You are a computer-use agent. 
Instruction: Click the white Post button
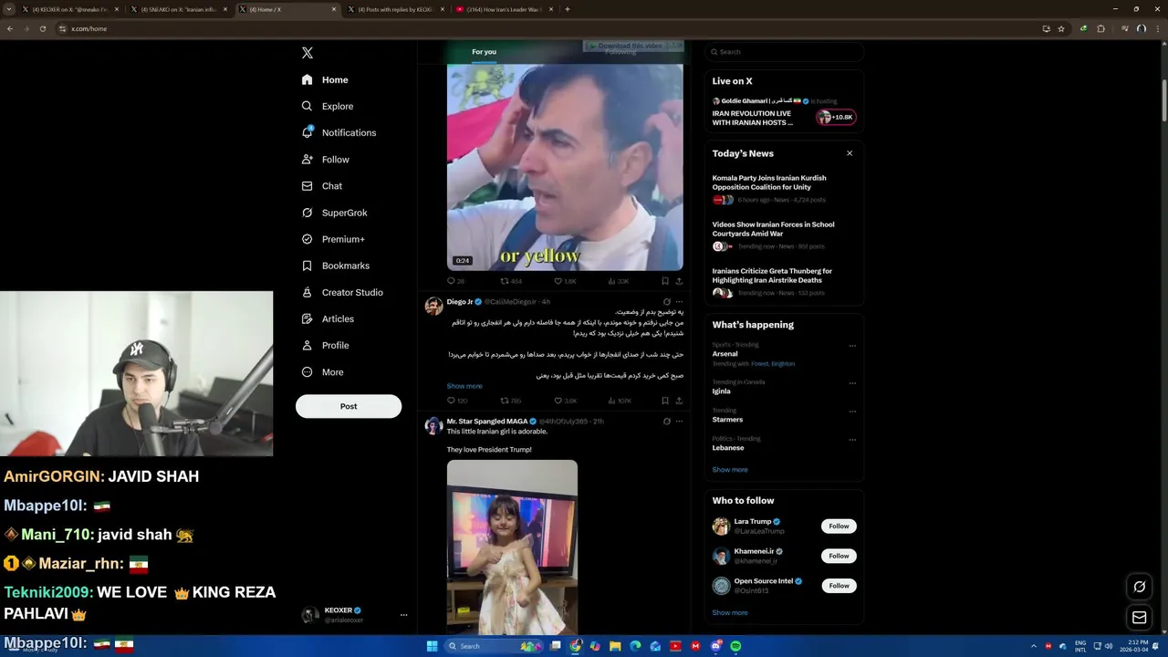pyautogui.click(x=349, y=406)
